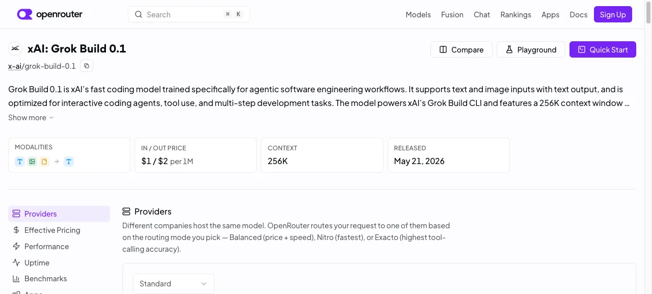The width and height of the screenshot is (652, 294).
Task: Select the Uptime sidebar tab
Action: pos(59,263)
